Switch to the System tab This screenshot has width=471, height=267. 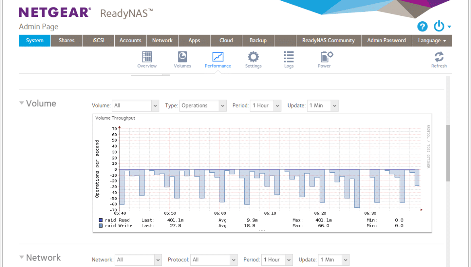point(35,41)
